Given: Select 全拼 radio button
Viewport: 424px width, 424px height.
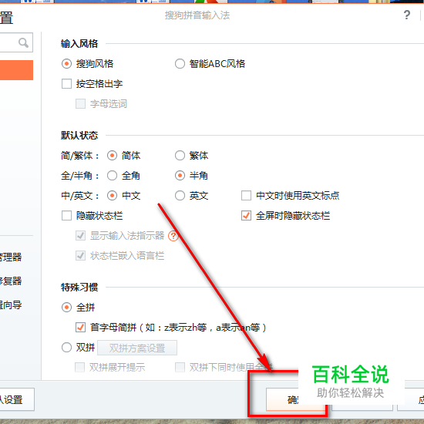Looking at the screenshot, I should [66, 308].
